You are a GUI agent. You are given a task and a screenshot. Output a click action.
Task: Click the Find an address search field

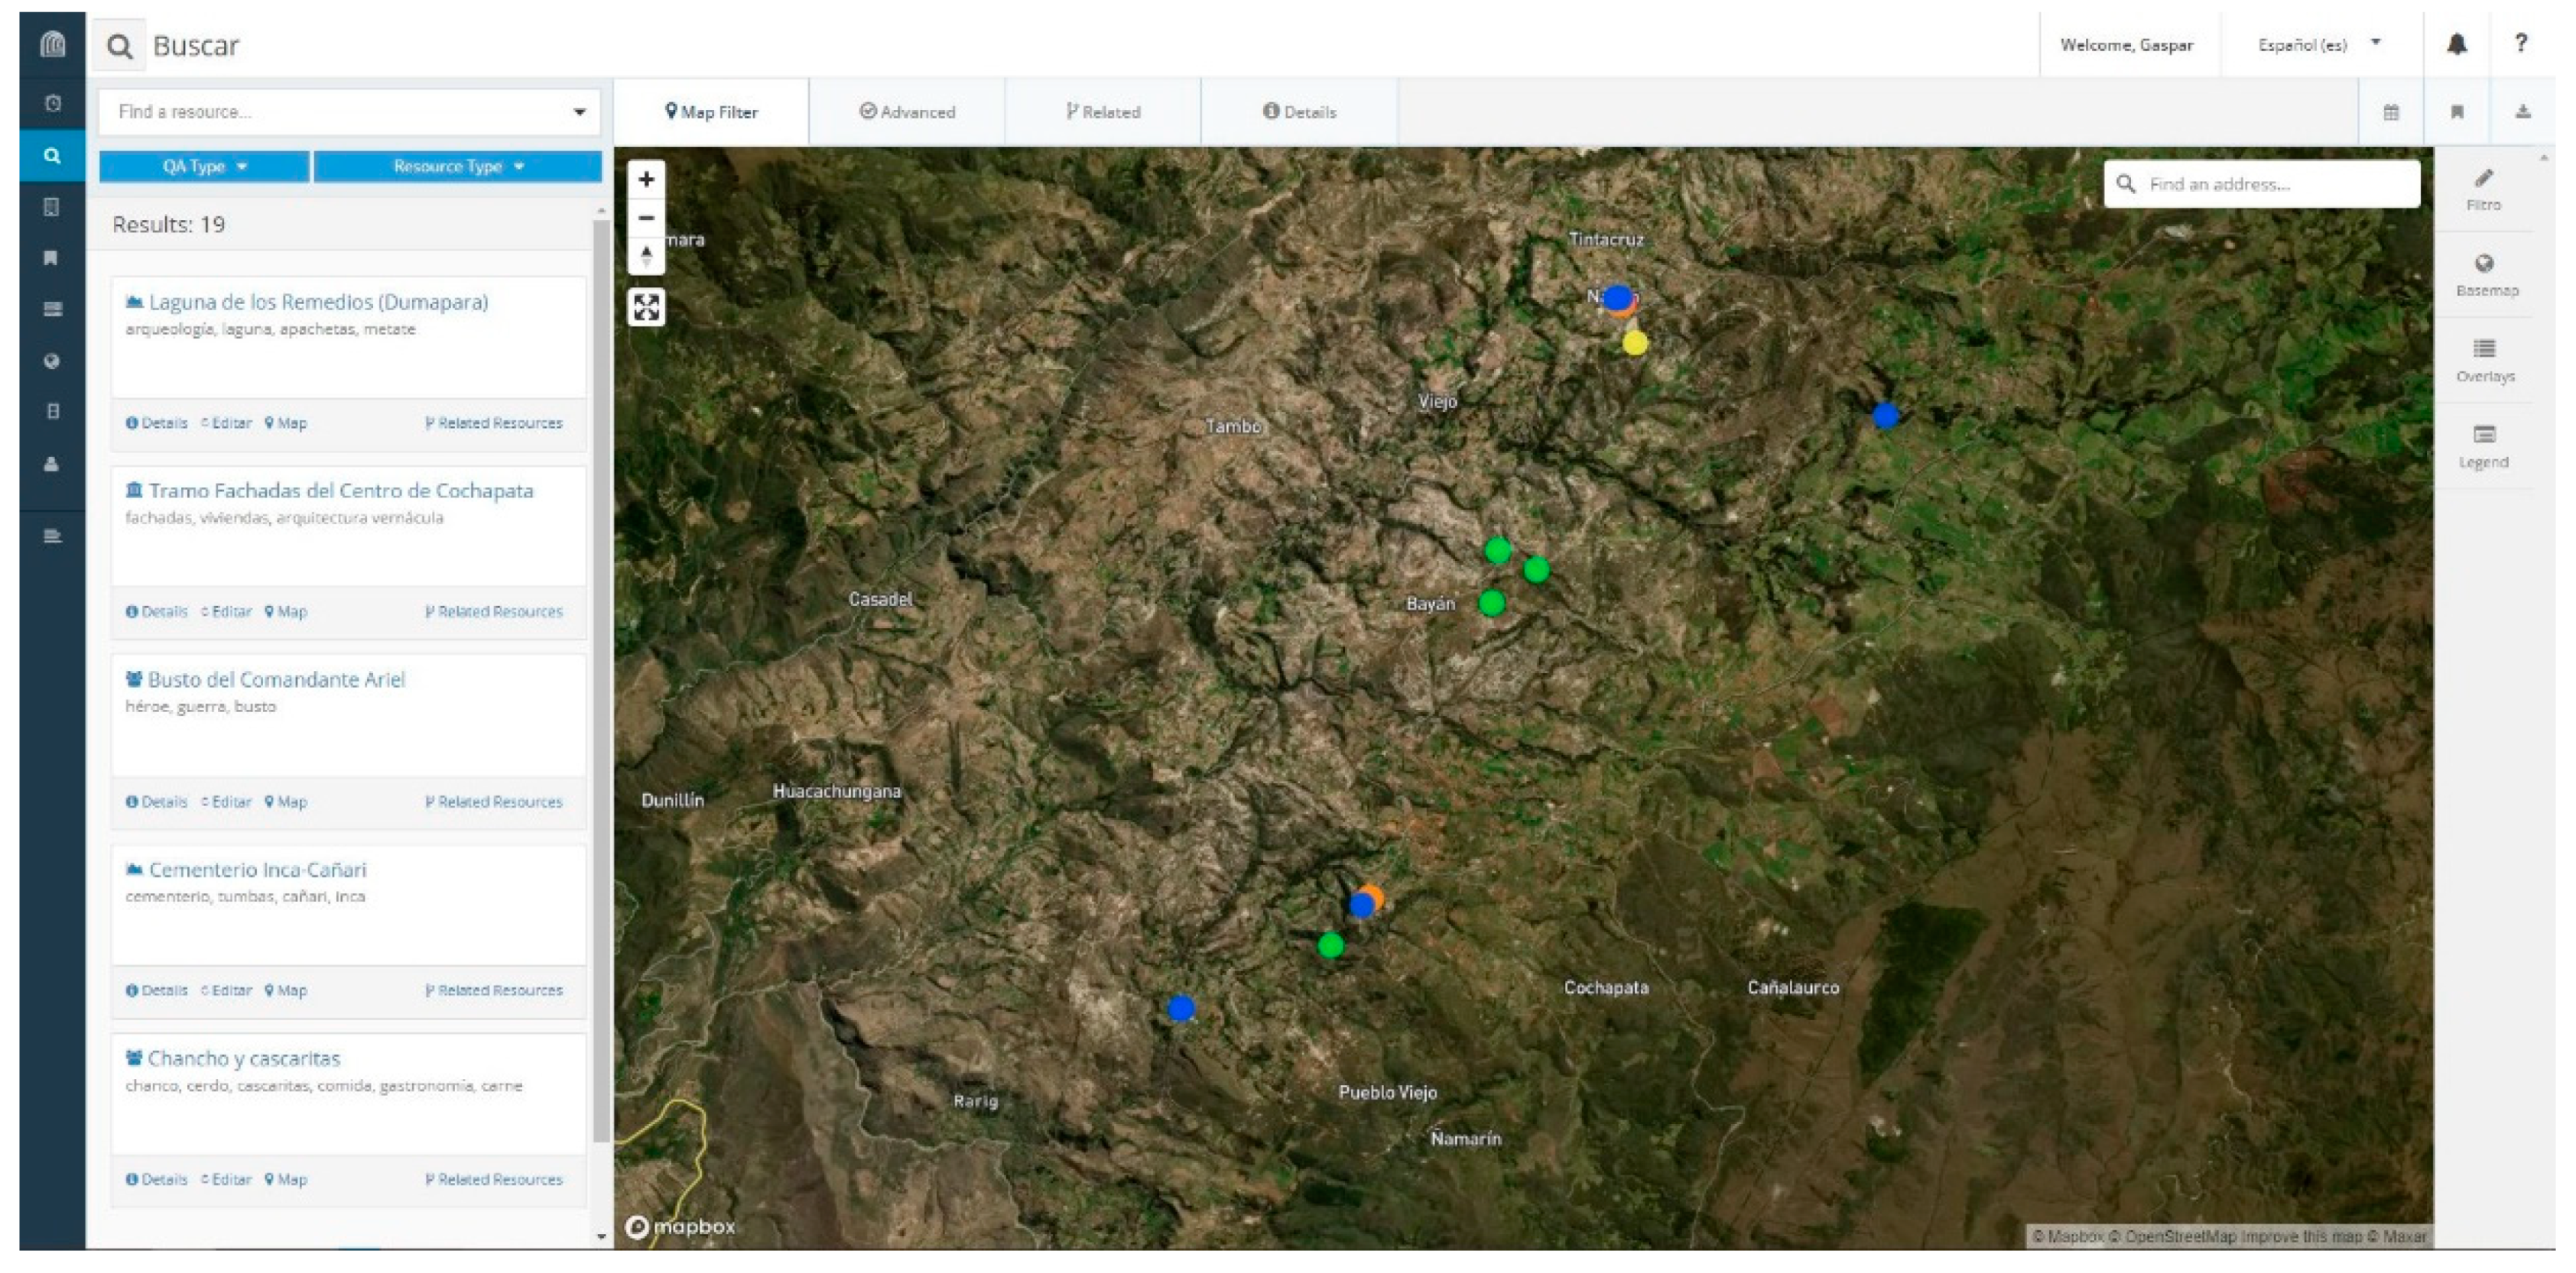pos(2274,184)
